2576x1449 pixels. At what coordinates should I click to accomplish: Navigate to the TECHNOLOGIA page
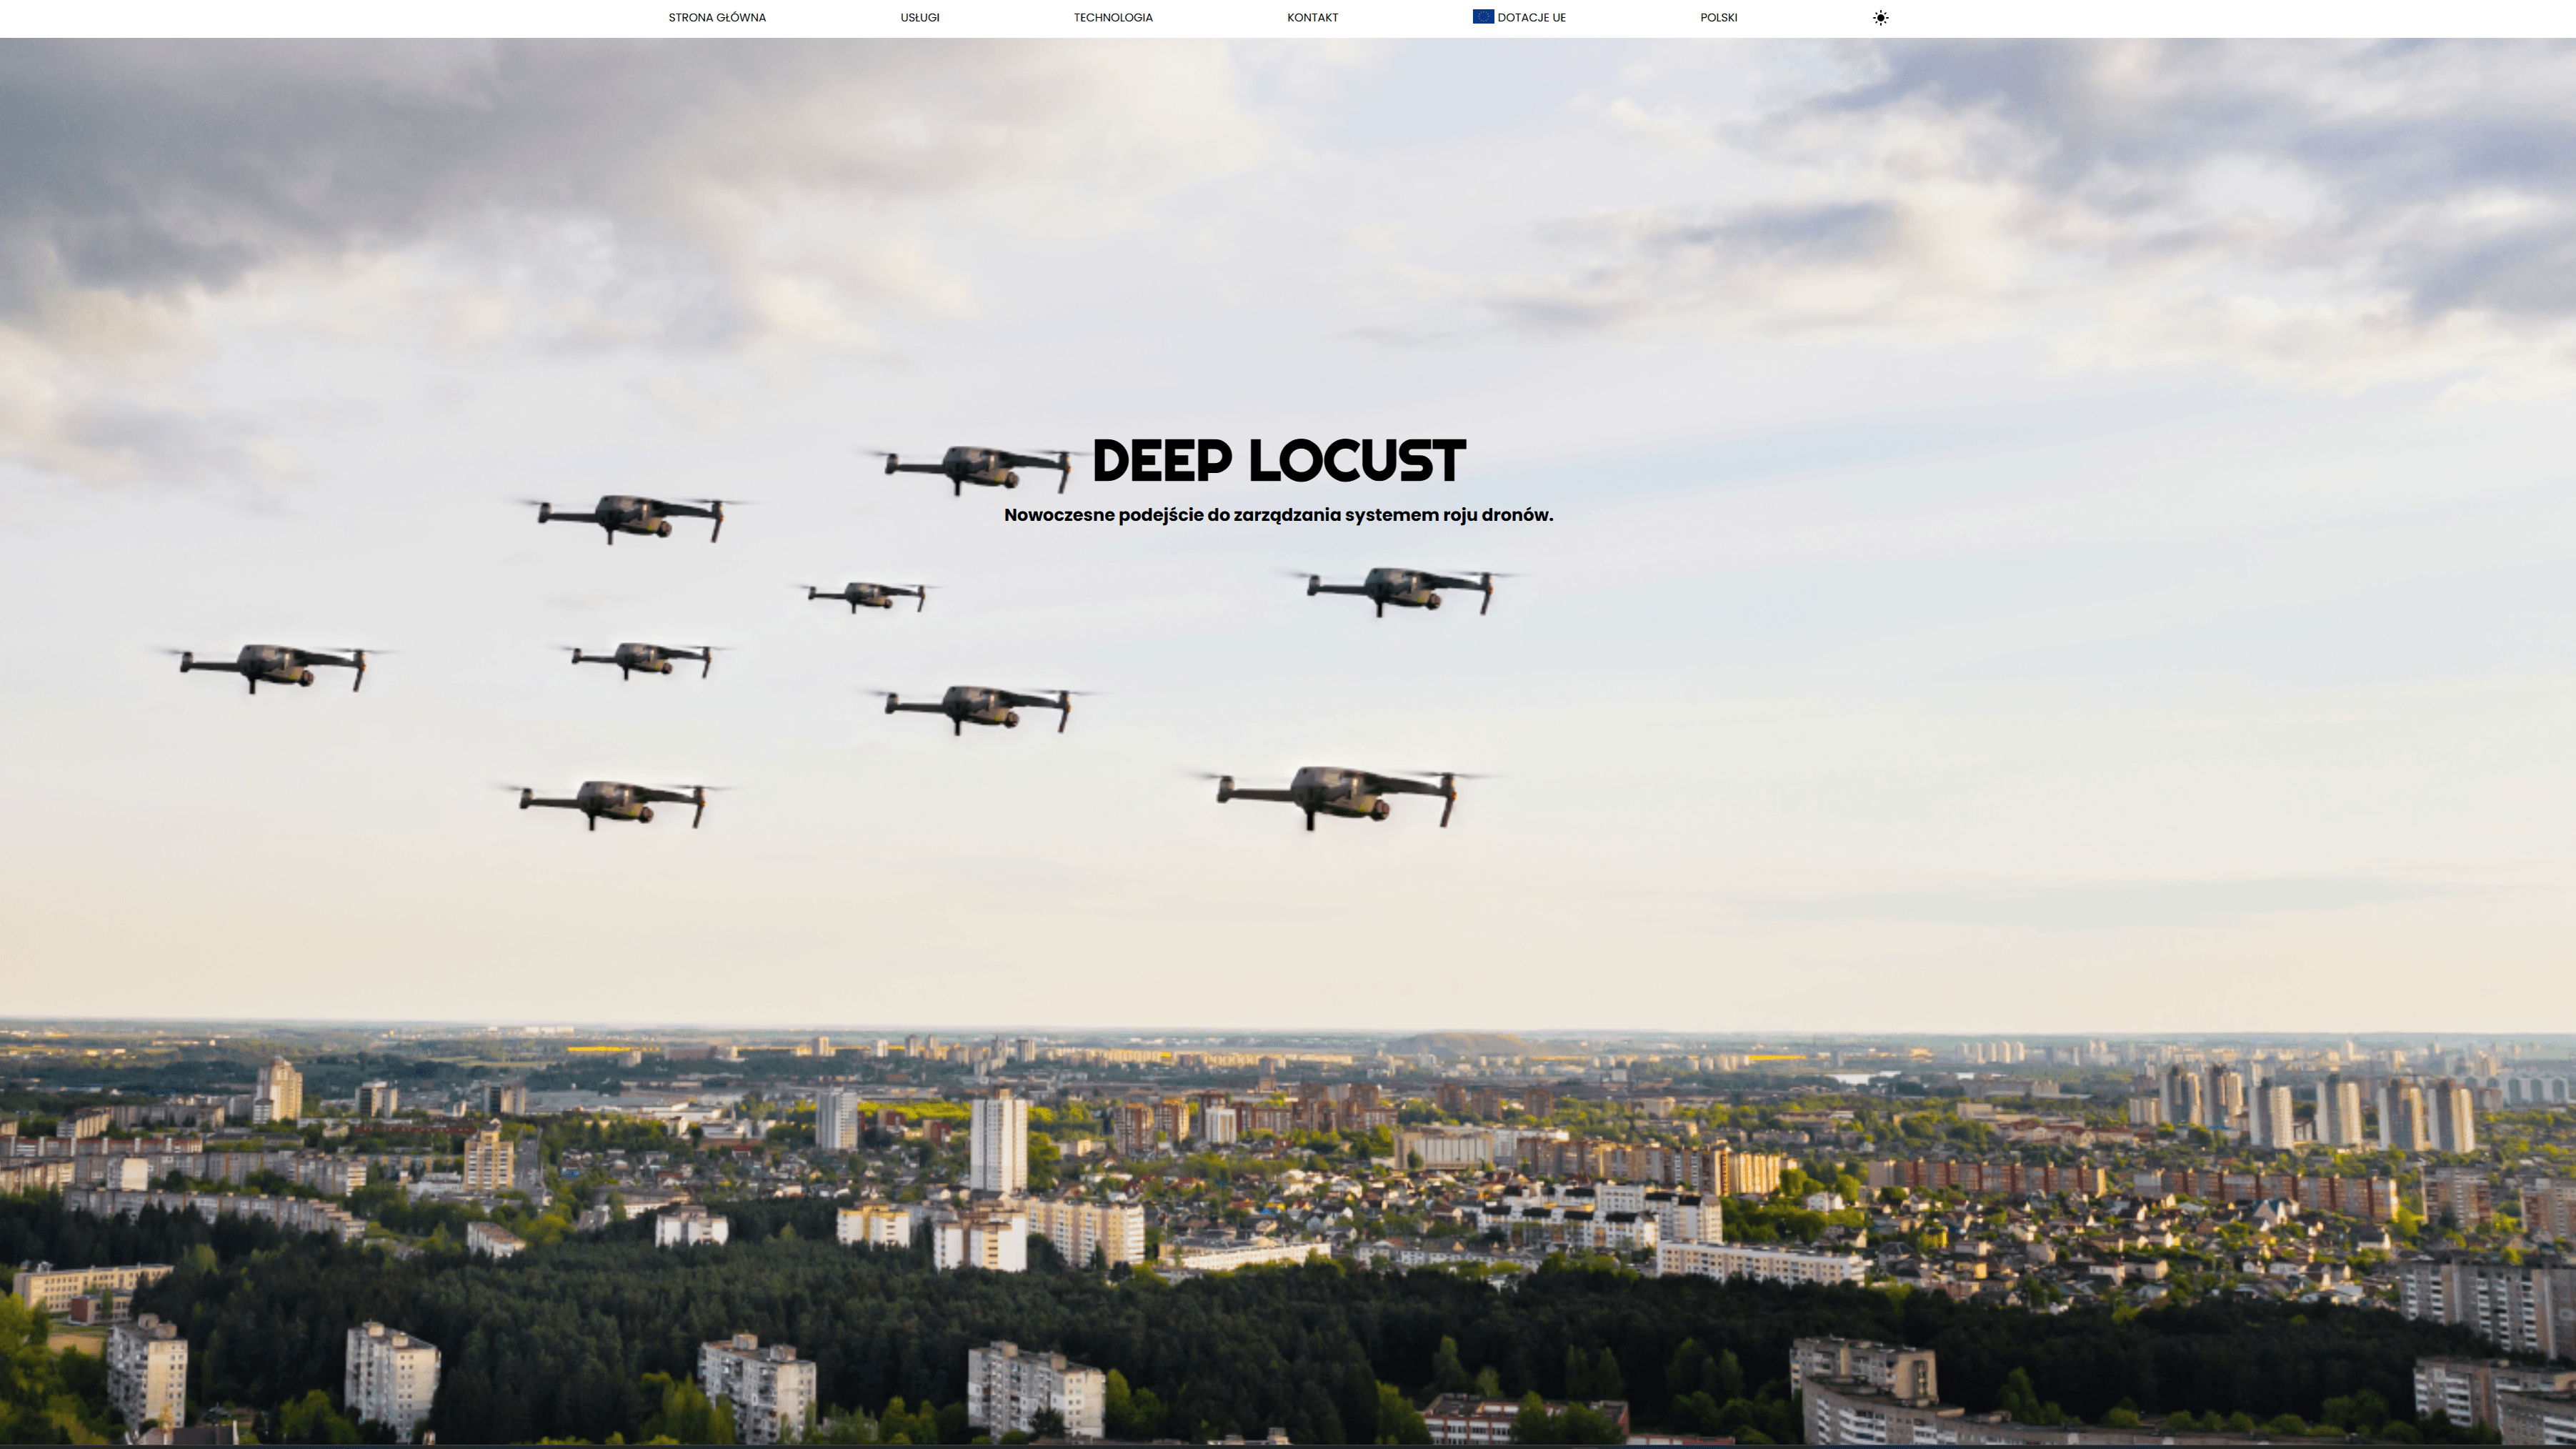coord(1113,18)
